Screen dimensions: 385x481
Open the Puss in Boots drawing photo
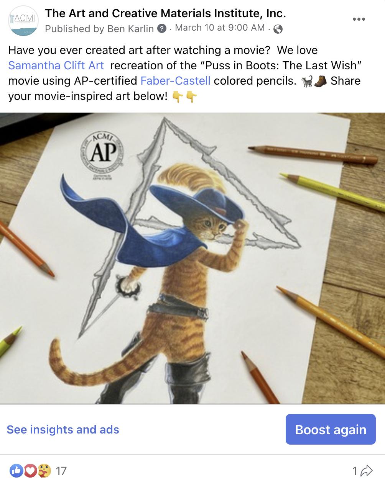192,258
